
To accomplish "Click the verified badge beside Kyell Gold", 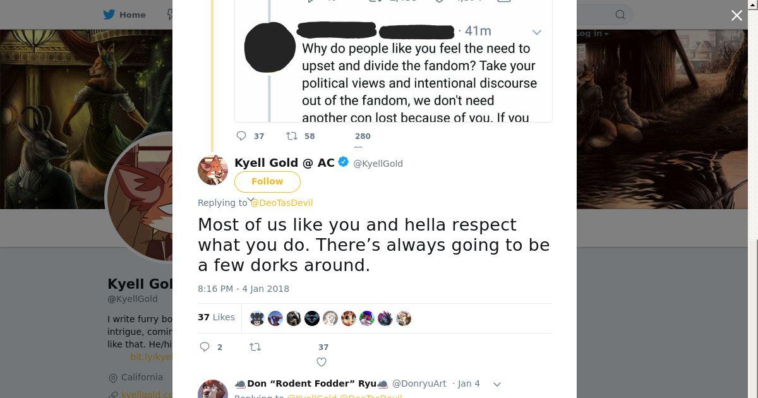I will 344,162.
